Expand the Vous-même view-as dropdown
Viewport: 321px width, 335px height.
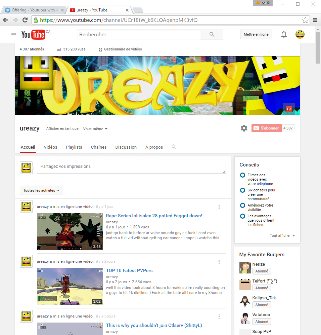click(95, 129)
